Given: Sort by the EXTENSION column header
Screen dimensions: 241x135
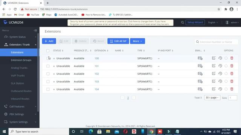Looking at the screenshot, I should click(x=101, y=51).
